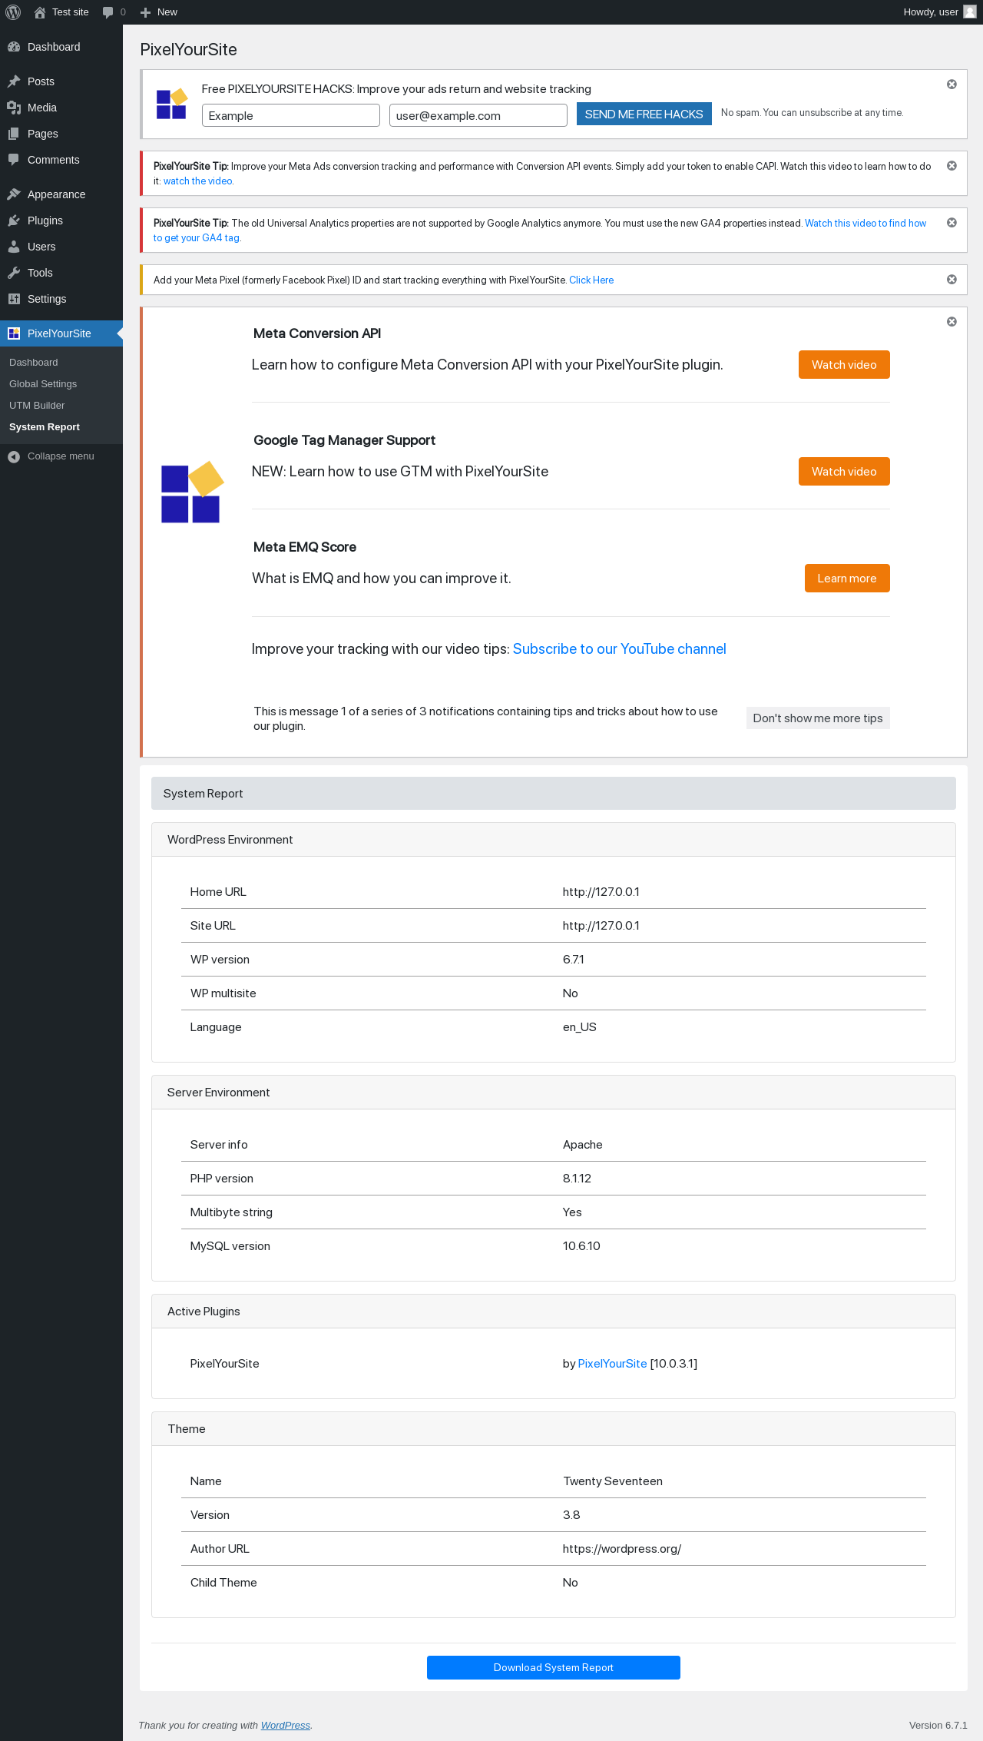Click the Server info value Apache
983x1741 pixels.
(x=583, y=1145)
